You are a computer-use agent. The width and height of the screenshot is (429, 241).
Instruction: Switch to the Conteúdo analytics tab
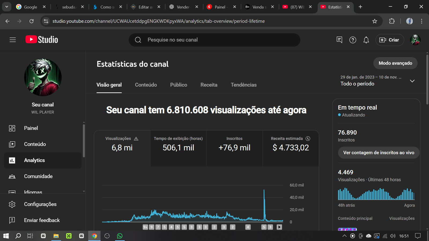146,85
